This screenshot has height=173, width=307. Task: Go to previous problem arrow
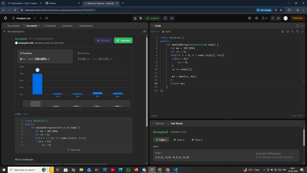tap(35, 18)
